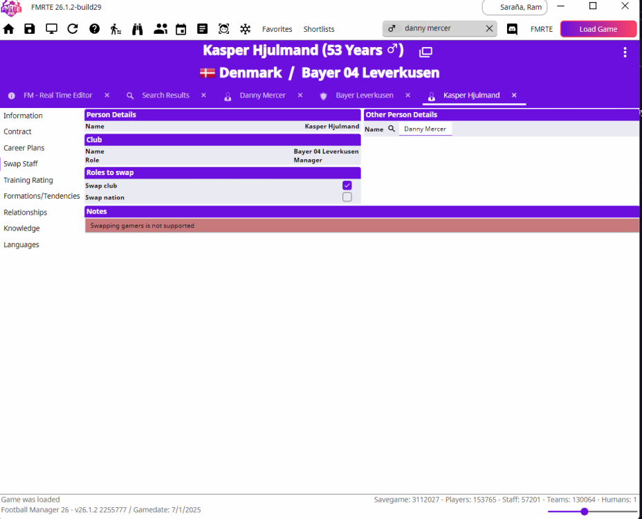Select Training Rating in the sidebar
Screen dimensions: 642x519
click(x=28, y=180)
